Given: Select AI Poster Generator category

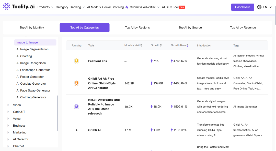Looking at the screenshot, I should [30, 77].
